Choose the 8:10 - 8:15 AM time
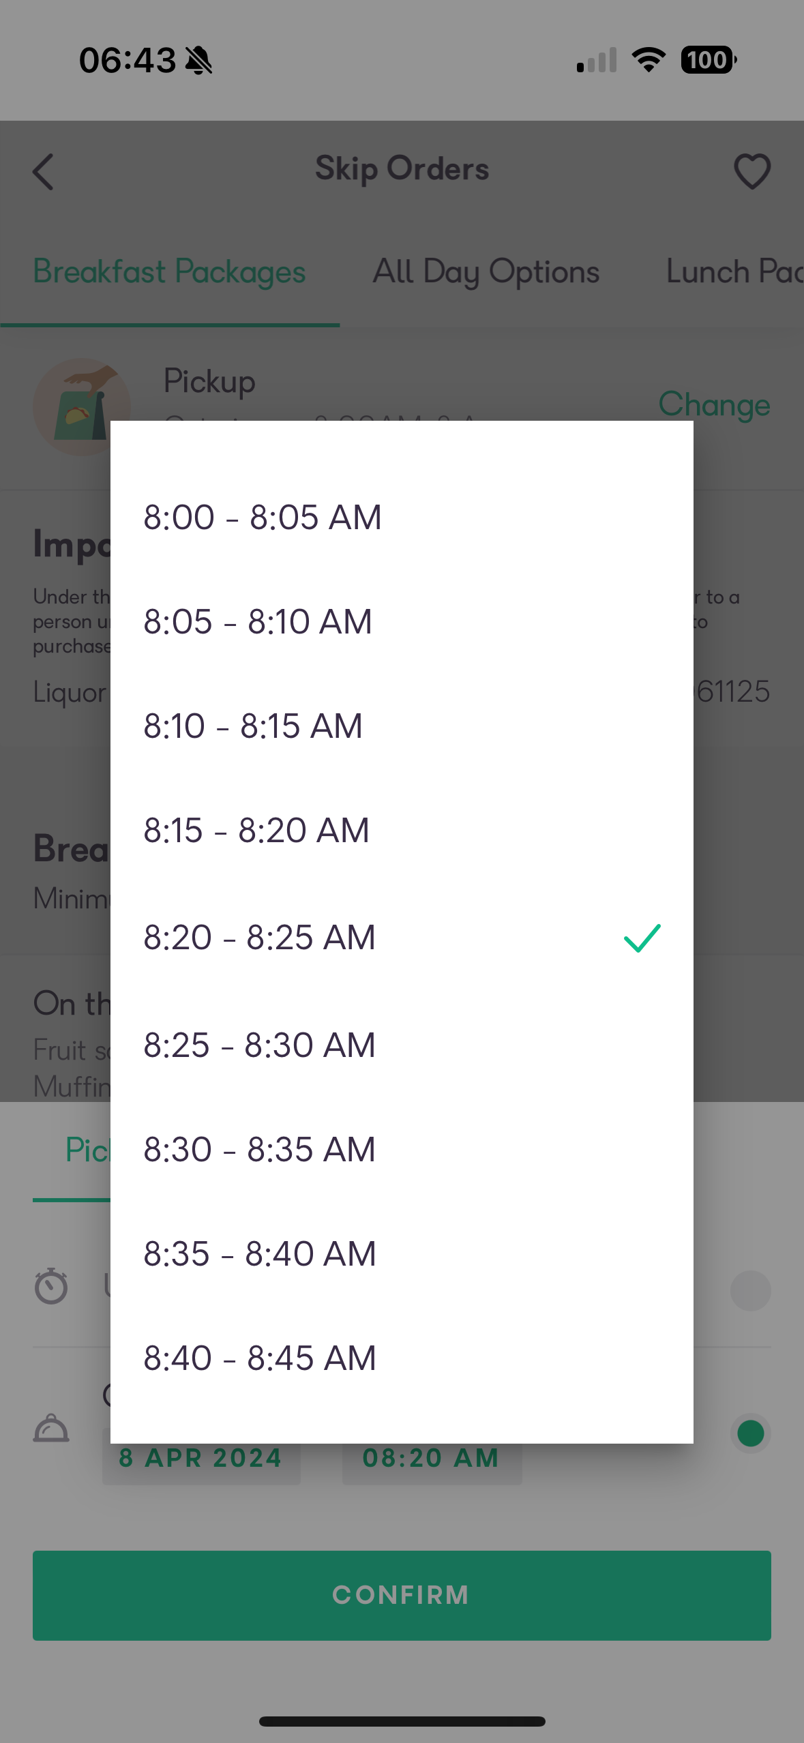Image resolution: width=804 pixels, height=1743 pixels. click(x=402, y=726)
